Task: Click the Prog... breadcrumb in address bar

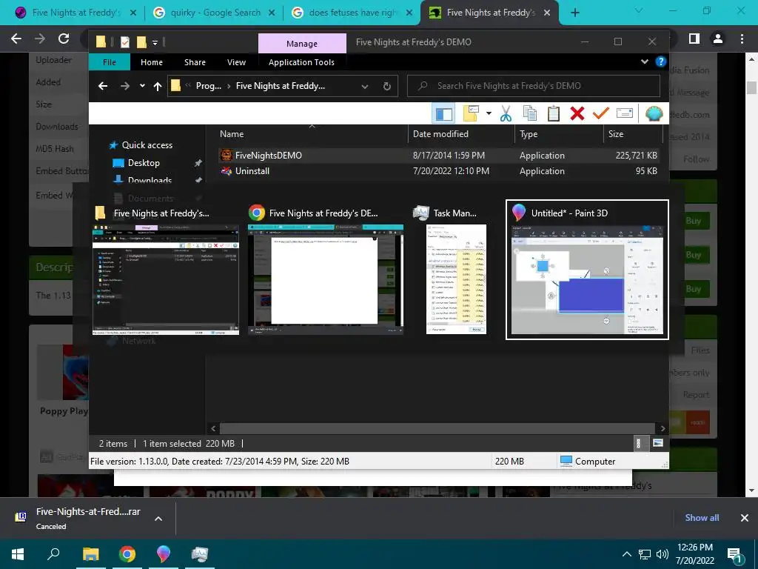Action: tap(208, 86)
